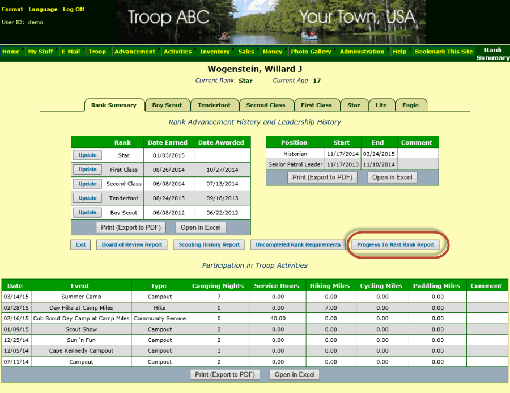This screenshot has width=510, height=393.
Task: Switch to the Star tab
Action: pos(354,105)
